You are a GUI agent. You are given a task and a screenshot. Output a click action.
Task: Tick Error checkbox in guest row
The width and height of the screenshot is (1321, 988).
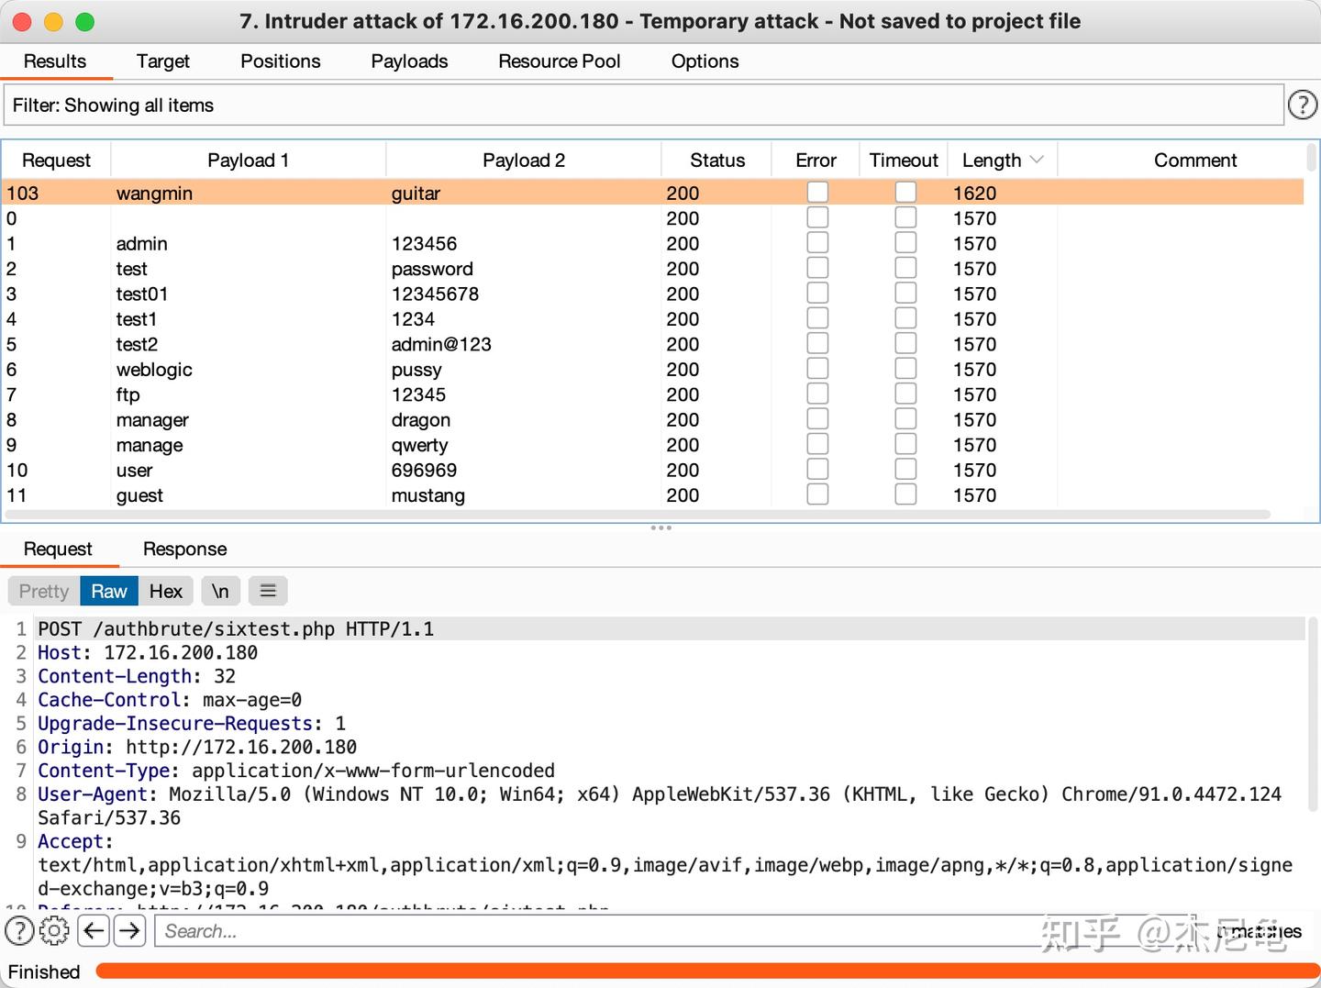[817, 494]
